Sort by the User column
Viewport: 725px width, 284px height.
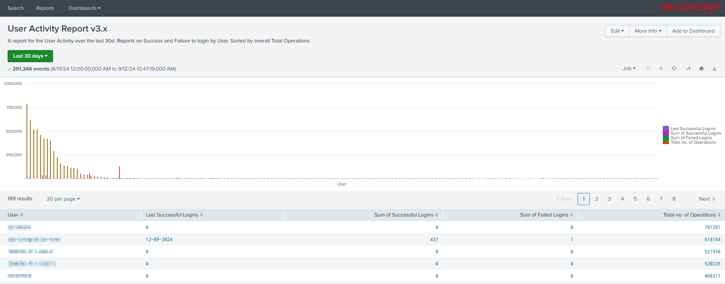tap(16, 215)
